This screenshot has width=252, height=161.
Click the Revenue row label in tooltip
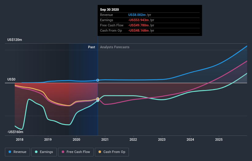[107, 15]
